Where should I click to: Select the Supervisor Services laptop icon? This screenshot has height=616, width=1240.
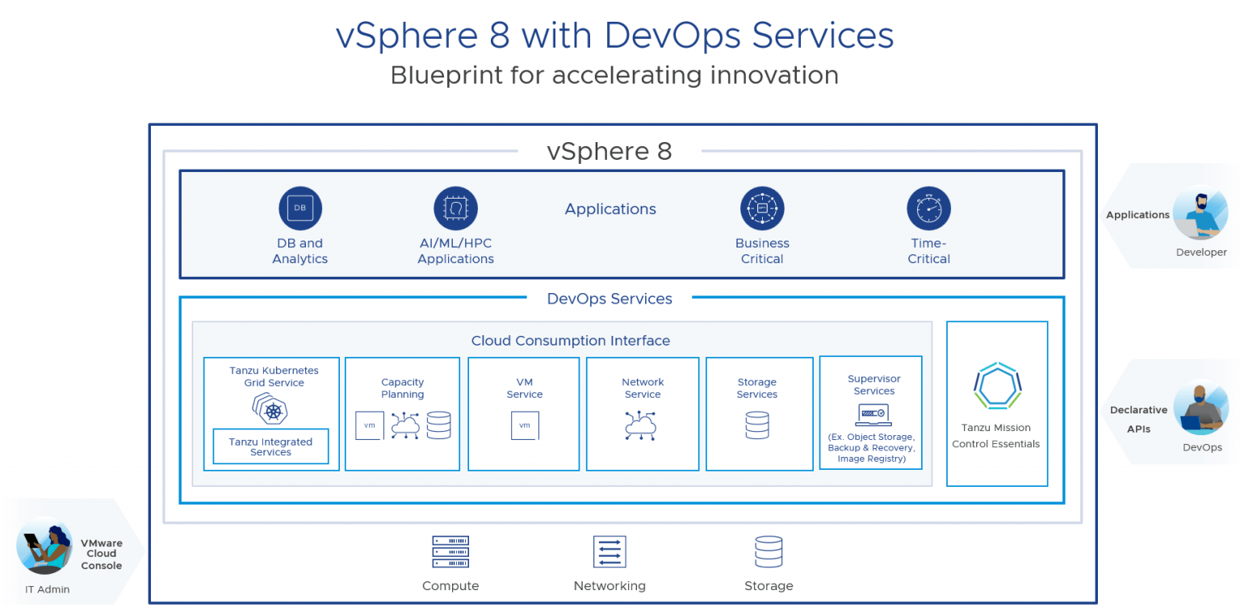[x=873, y=415]
